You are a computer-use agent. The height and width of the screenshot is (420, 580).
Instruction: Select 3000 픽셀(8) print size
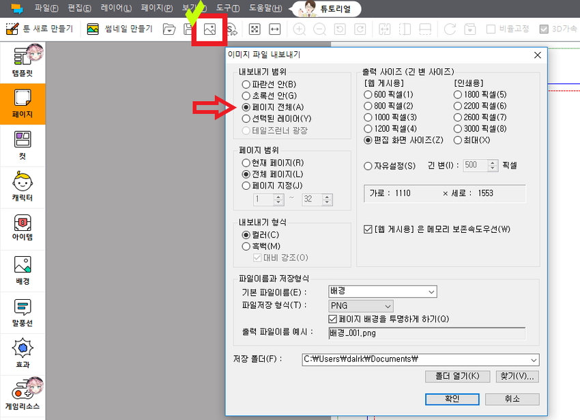(x=480, y=129)
